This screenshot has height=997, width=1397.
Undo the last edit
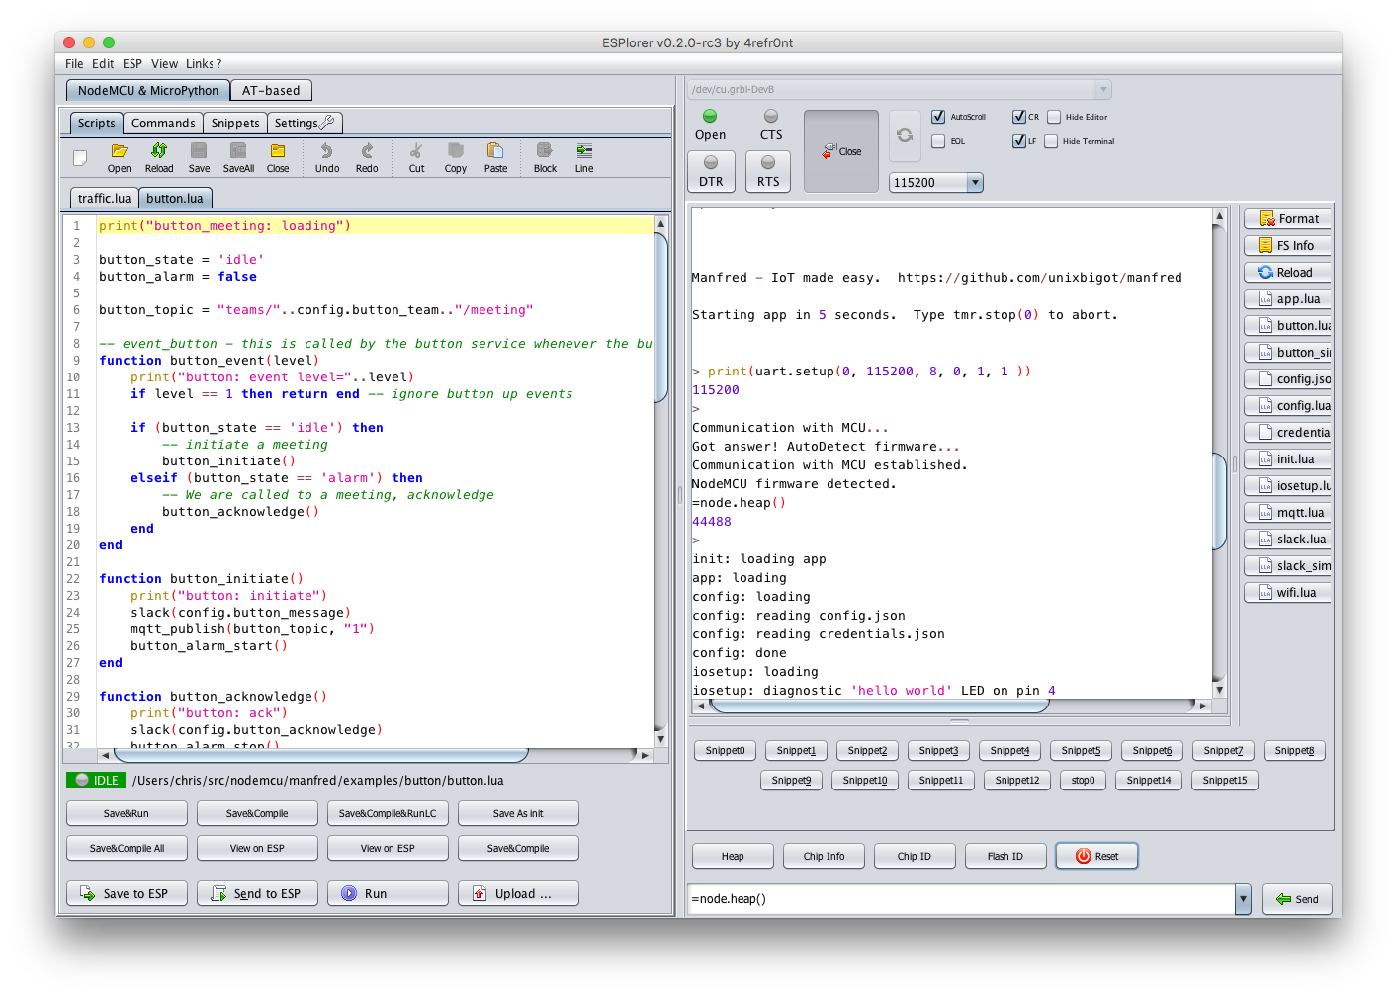click(327, 157)
